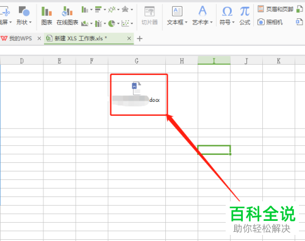The height and width of the screenshot is (241, 305).
Task: Insert a line chart icon
Action: 112,9
